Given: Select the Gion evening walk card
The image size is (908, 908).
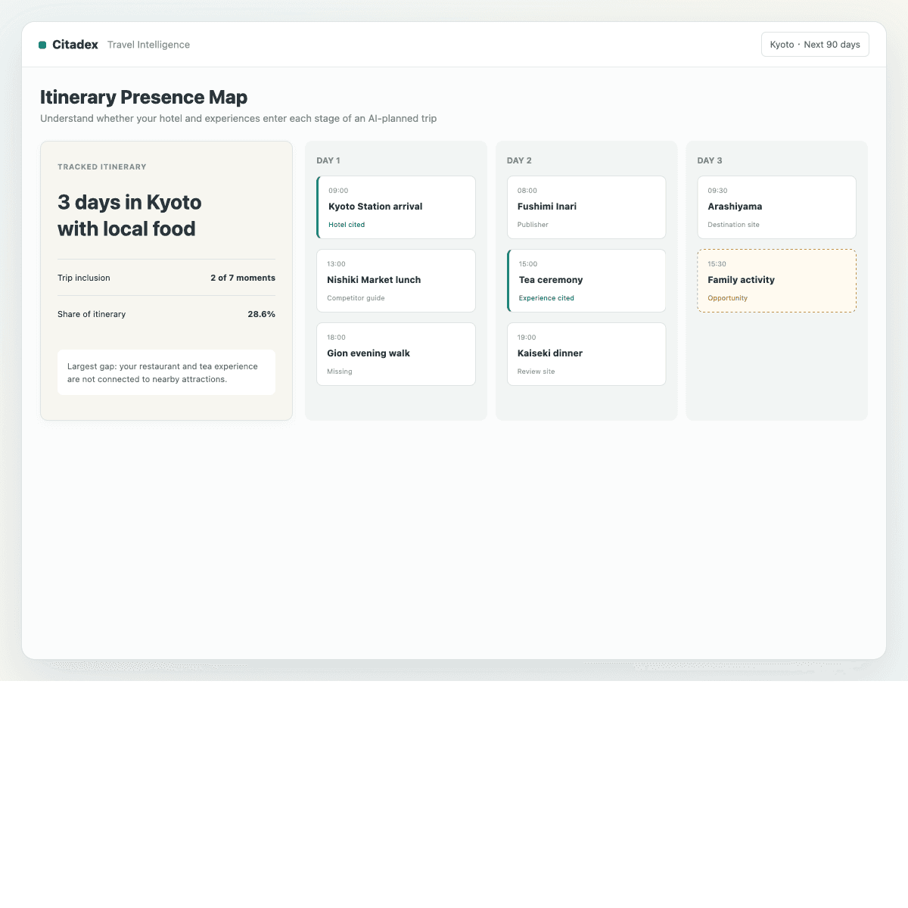Looking at the screenshot, I should [396, 354].
